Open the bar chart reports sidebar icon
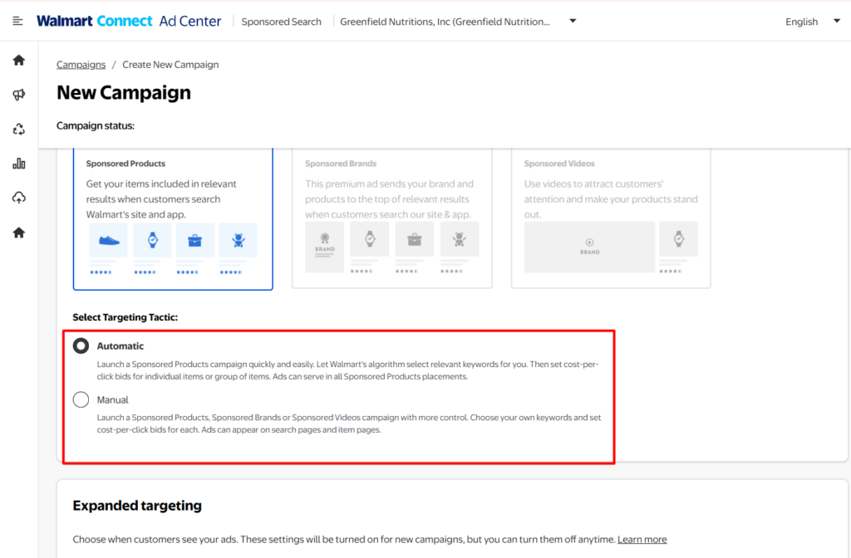The image size is (851, 558). click(19, 164)
